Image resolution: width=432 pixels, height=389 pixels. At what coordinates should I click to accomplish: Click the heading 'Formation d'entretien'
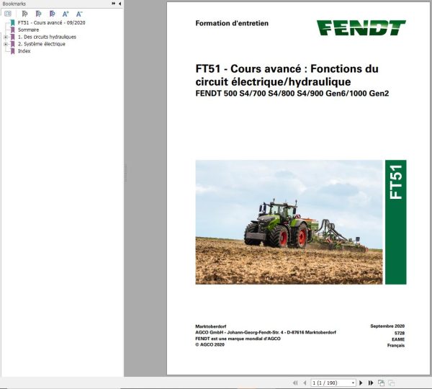(232, 23)
